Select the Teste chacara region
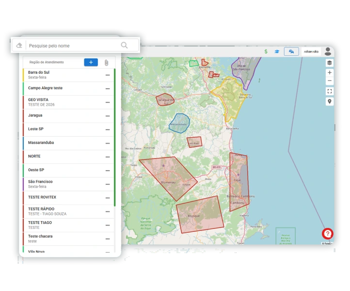The width and height of the screenshot is (350, 291). click(68, 239)
